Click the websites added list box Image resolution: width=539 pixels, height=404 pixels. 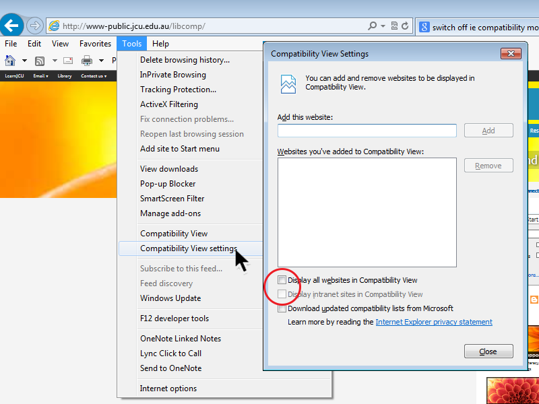tap(367, 212)
